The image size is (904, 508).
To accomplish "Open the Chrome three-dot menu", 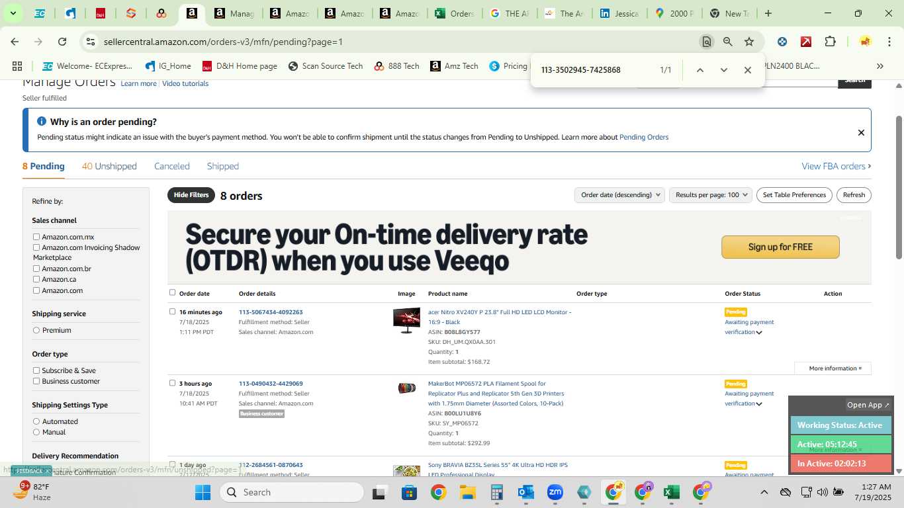I will [888, 42].
